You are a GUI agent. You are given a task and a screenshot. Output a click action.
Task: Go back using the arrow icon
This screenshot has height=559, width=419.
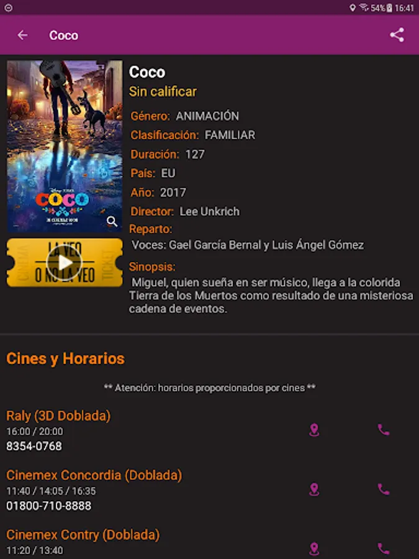[x=22, y=35]
